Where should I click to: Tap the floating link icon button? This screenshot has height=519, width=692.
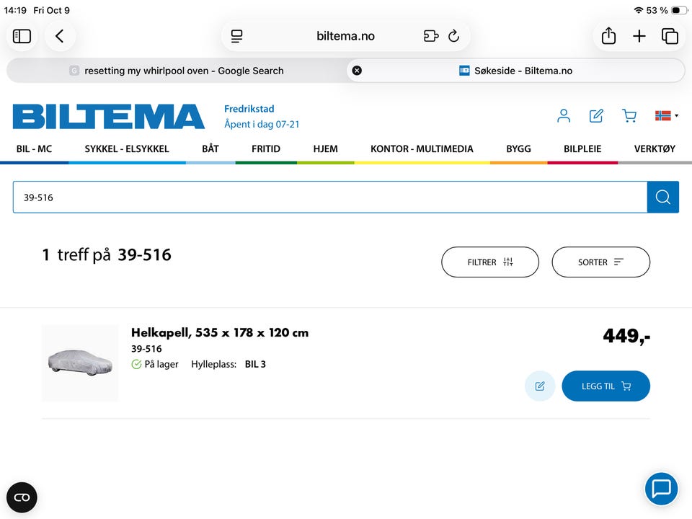coord(22,497)
